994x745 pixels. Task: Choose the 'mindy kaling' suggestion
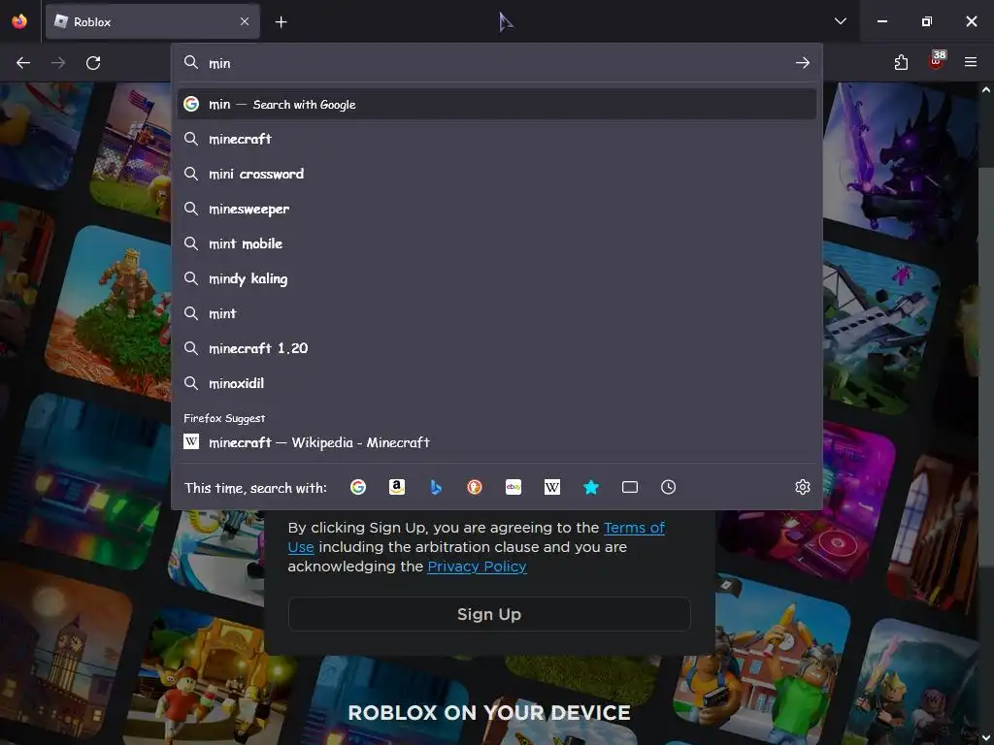pos(497,278)
